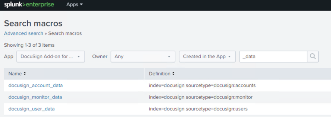This screenshot has height=117, width=331.
Task: Select the definition text for docusign:monitor
Action: tap(201, 97)
